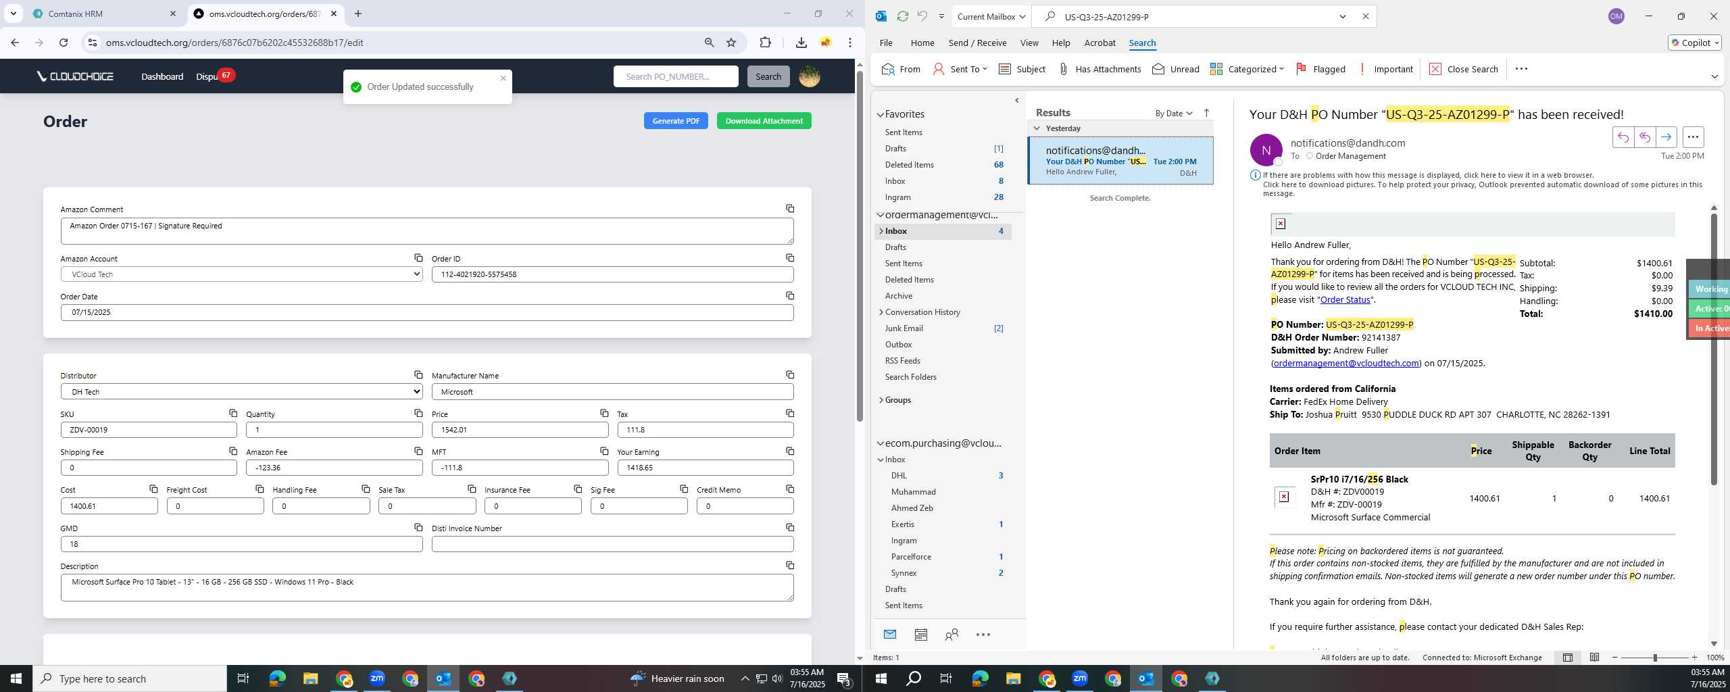Image resolution: width=1730 pixels, height=692 pixels.
Task: Open the Current Mailbox scope dropdown
Action: tap(991, 16)
